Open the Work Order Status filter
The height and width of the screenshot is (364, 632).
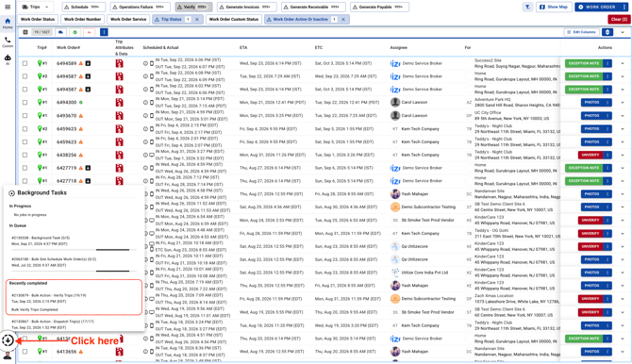[x=38, y=20]
